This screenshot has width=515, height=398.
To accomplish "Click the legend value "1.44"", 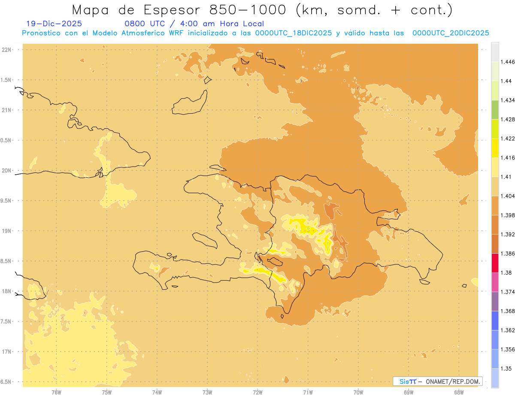I will coord(506,81).
